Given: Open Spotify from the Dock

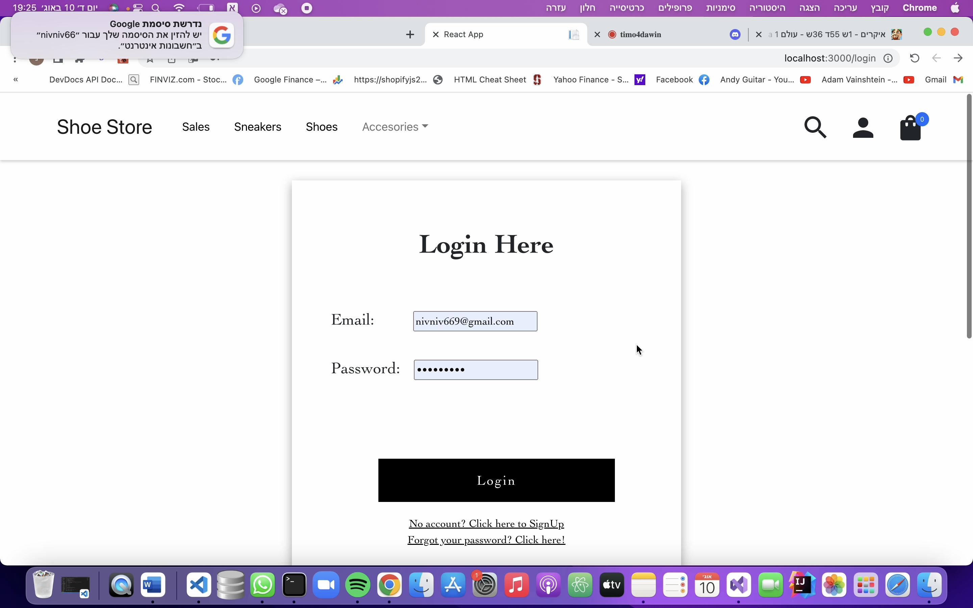Looking at the screenshot, I should click(357, 586).
